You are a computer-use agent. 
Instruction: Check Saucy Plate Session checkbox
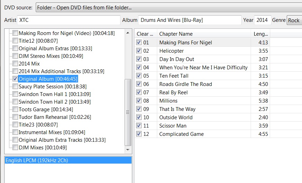[15, 86]
